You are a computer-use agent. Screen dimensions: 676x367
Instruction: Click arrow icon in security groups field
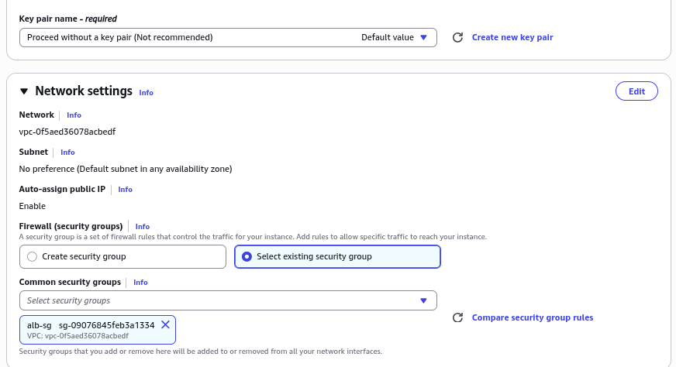423,300
